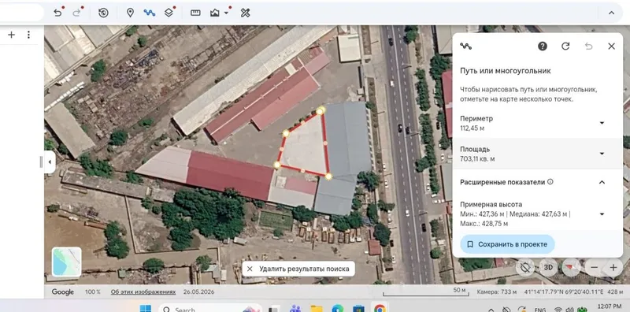The width and height of the screenshot is (630, 312).
Task: Click Сохранить в проекте button
Action: coord(507,244)
